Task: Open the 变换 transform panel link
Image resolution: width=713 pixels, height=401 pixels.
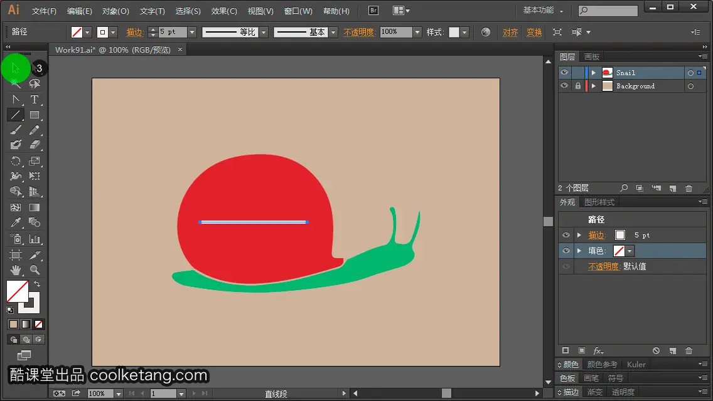Action: (x=534, y=32)
